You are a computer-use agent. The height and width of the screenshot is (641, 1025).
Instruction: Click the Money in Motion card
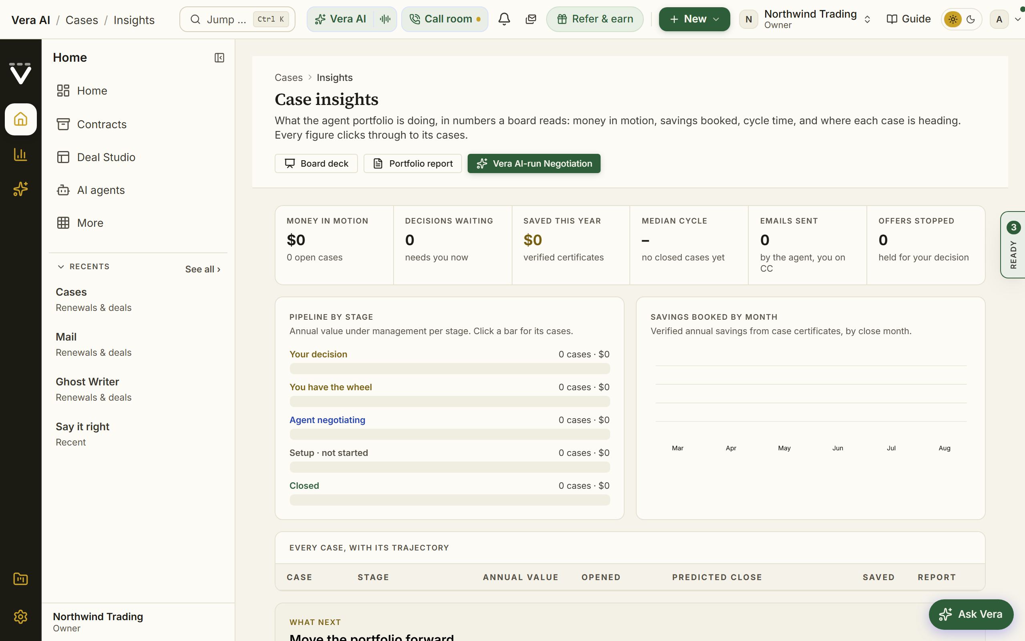(x=334, y=245)
